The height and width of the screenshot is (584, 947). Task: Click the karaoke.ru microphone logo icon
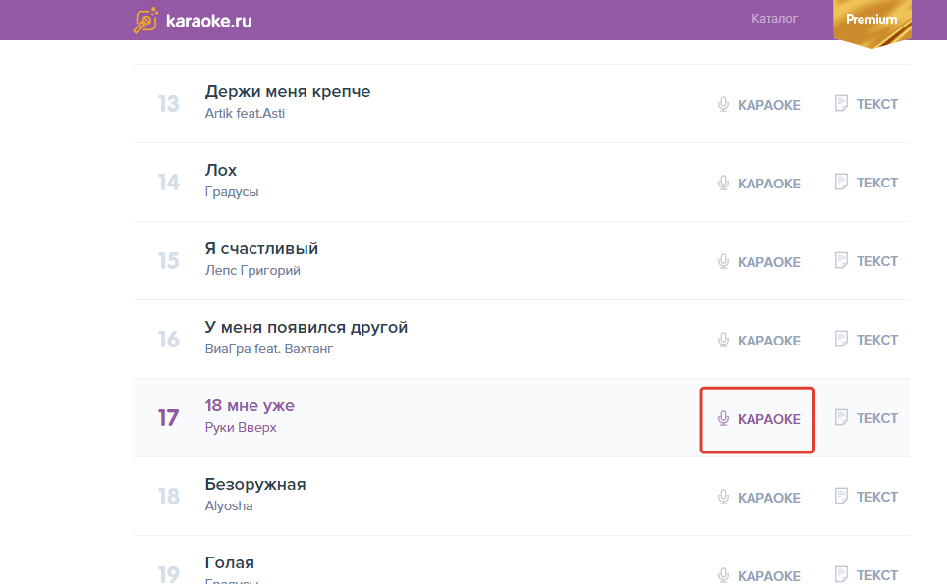145,21
